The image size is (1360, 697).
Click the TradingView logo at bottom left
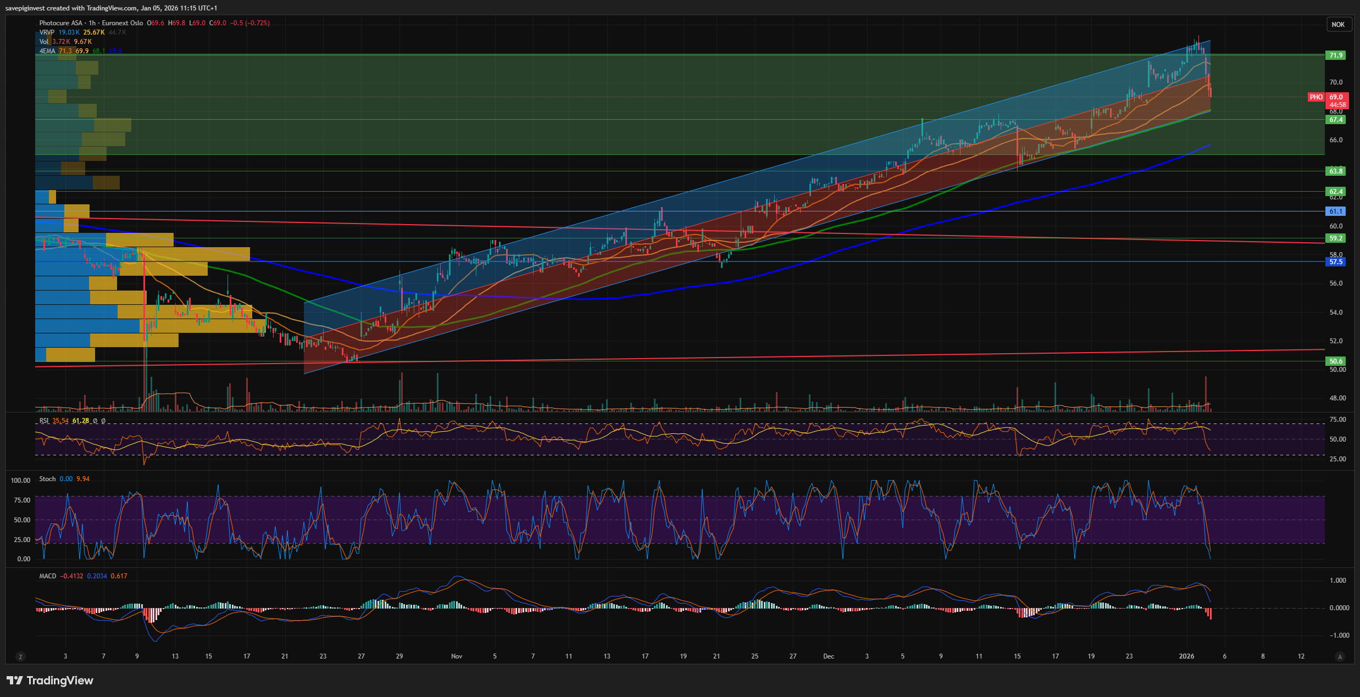(x=50, y=681)
